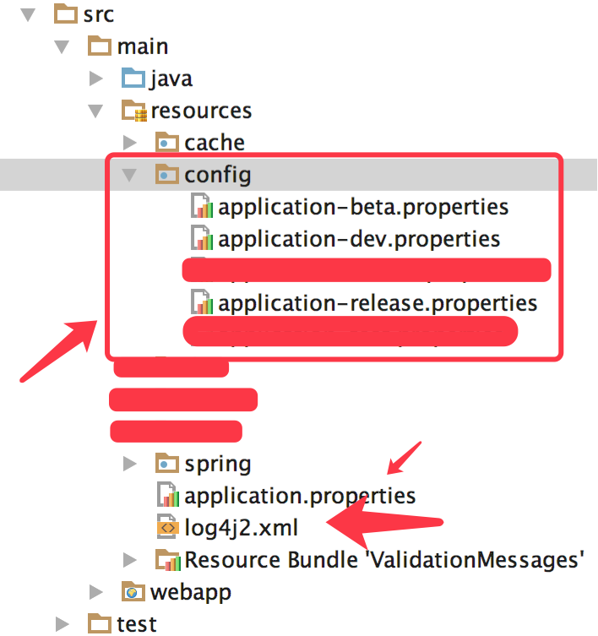The width and height of the screenshot is (598, 636).
Task: Click the application.properties file icon
Action: click(x=168, y=495)
